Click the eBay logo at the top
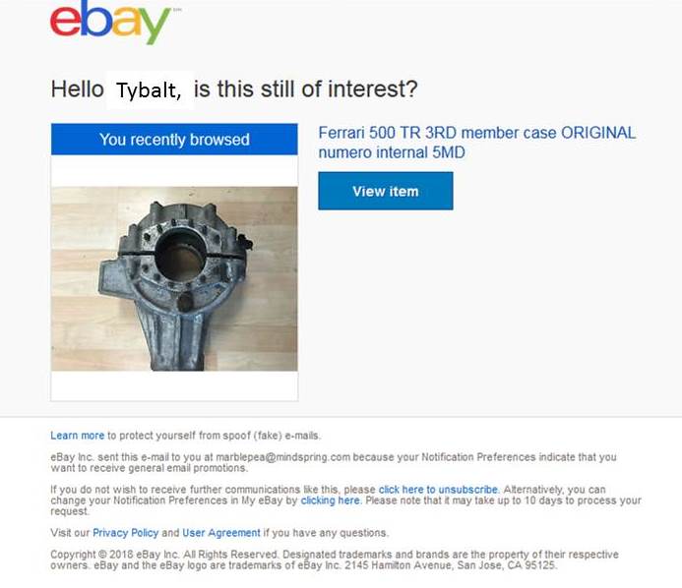Viewport: 682px width, 588px height. pyautogui.click(x=110, y=22)
